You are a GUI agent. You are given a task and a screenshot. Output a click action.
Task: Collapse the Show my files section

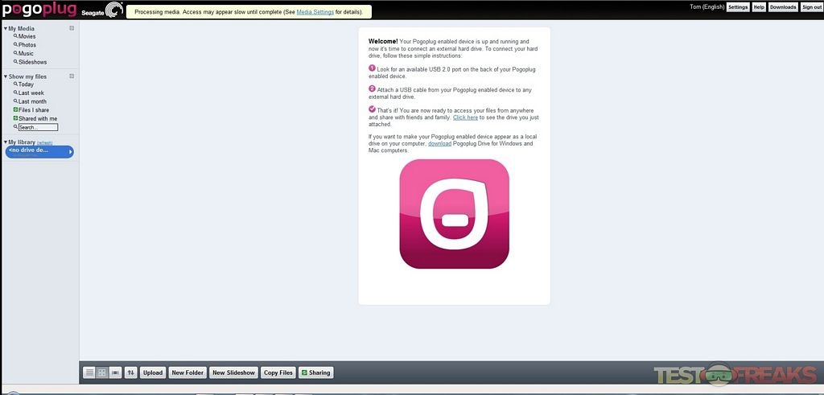[x=5, y=76]
